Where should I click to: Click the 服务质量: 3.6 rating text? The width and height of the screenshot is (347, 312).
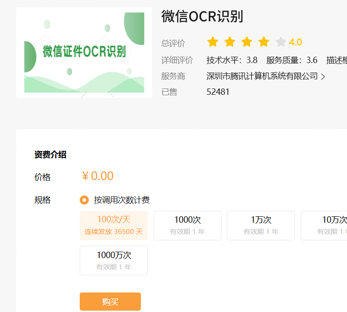tap(292, 60)
